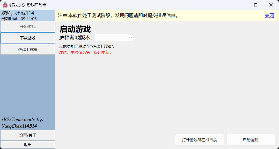
Task: Switch to the 下载游戏 sidebar page
Action: 28,38
